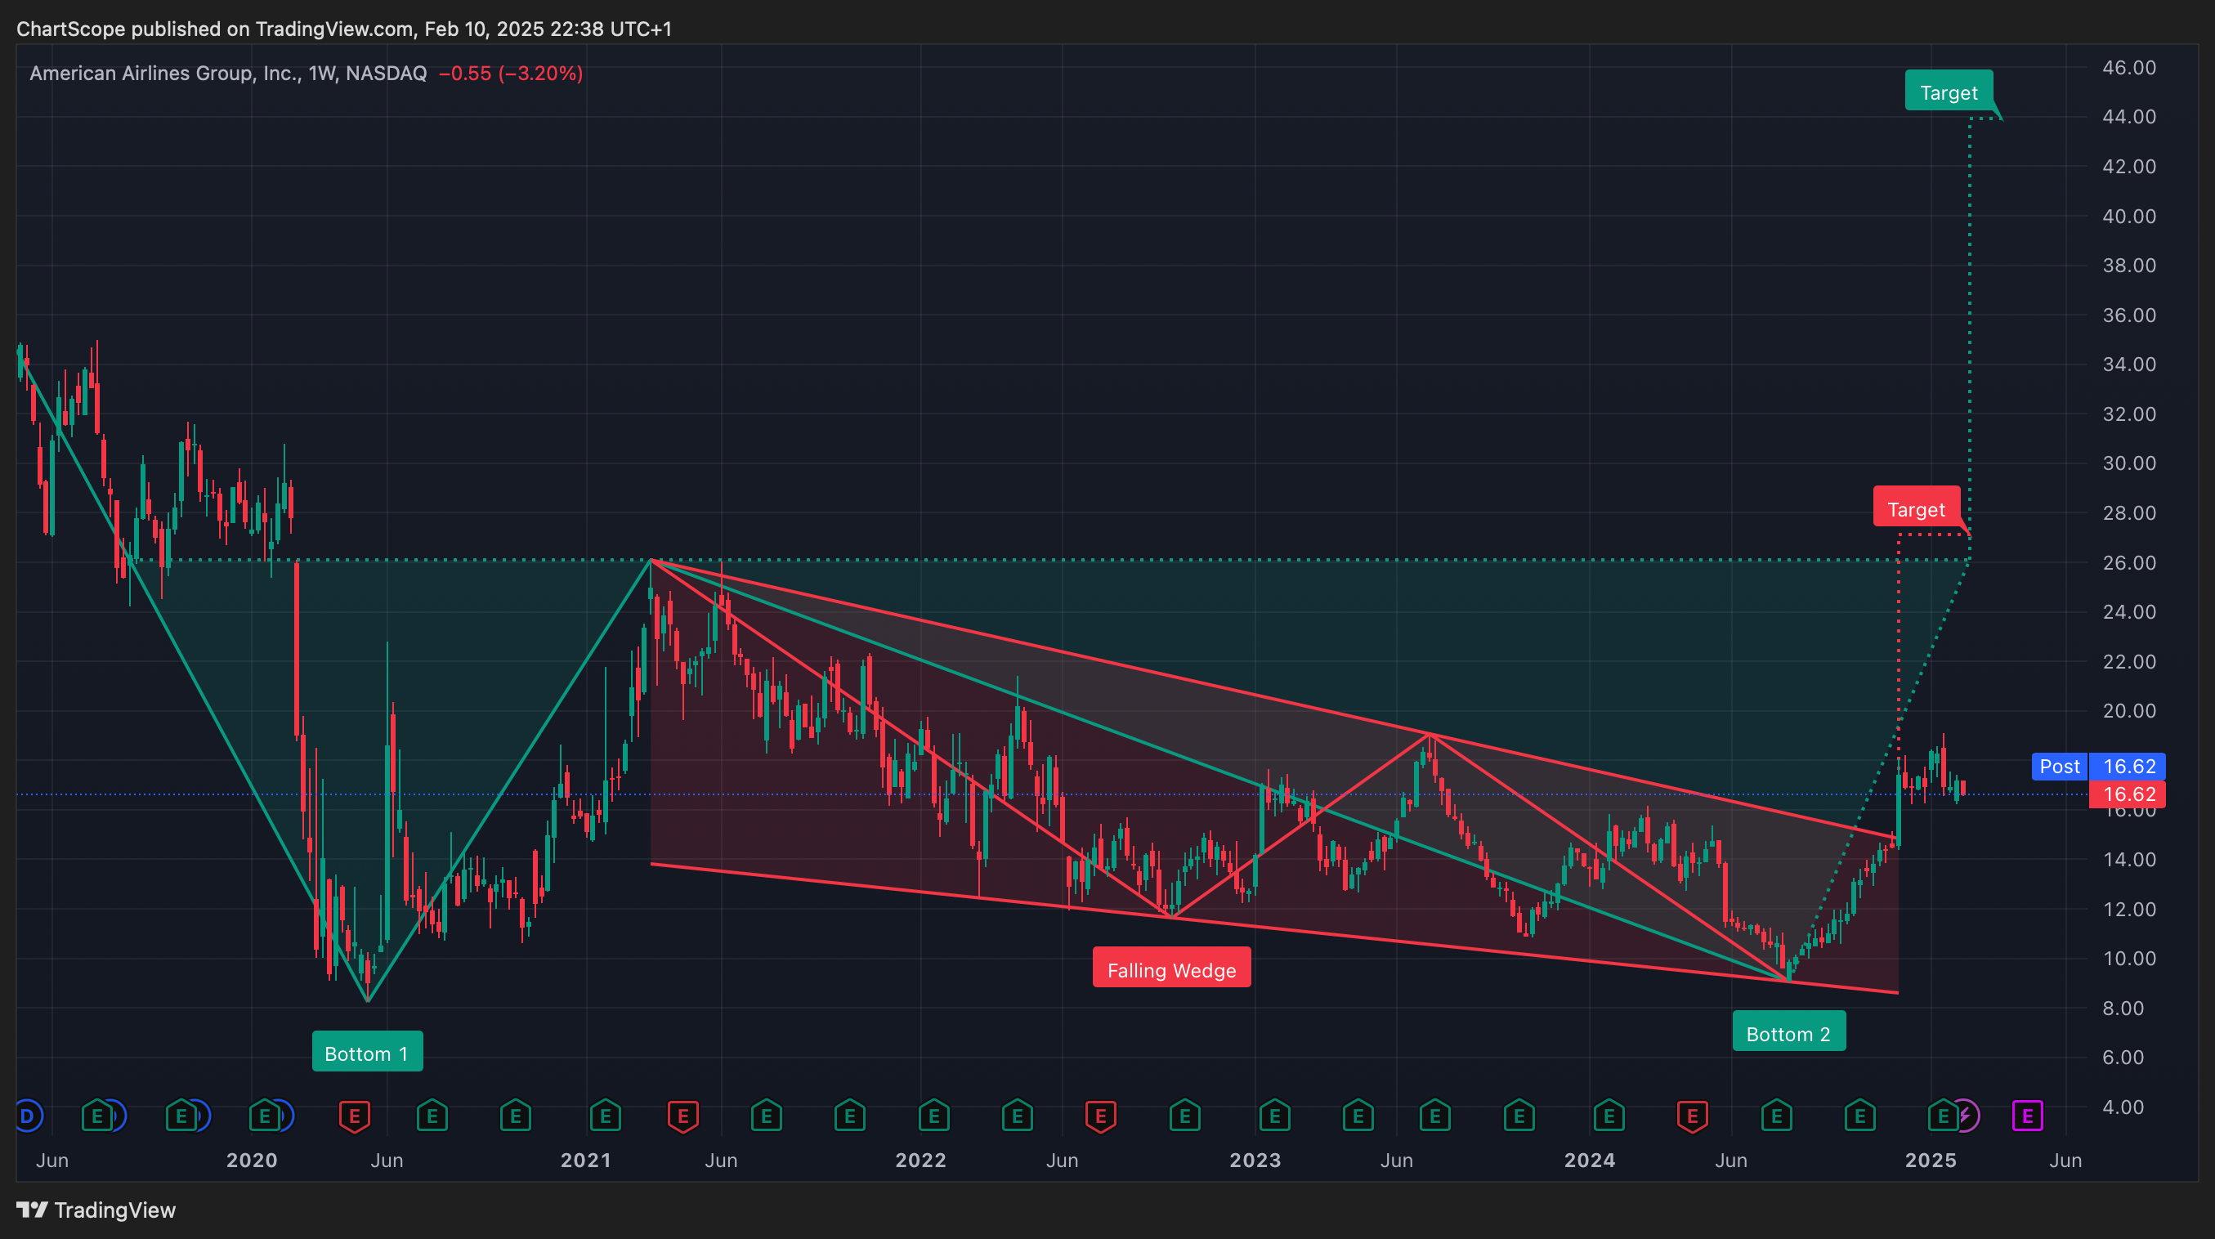Select the Bottom 1 label
Screen dimensions: 2215x1239
tap(367, 1053)
